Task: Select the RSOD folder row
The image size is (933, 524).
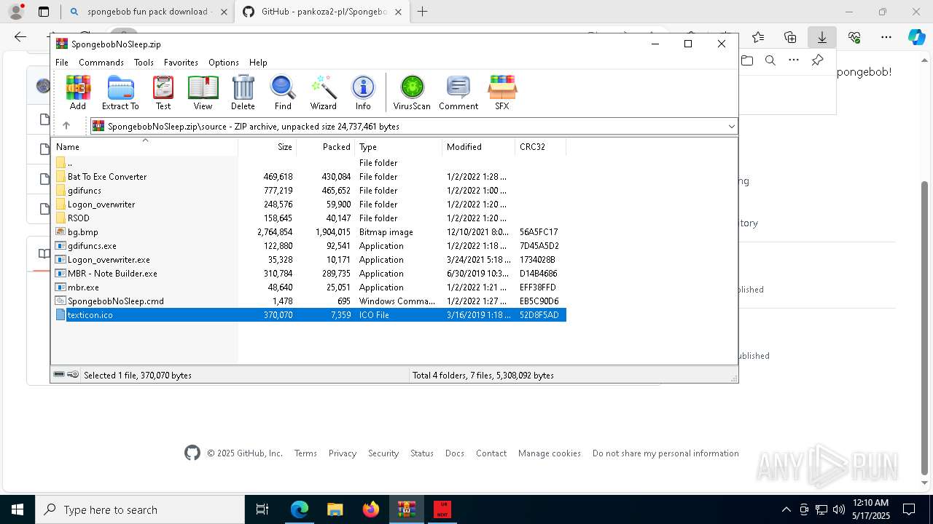Action: 308,218
